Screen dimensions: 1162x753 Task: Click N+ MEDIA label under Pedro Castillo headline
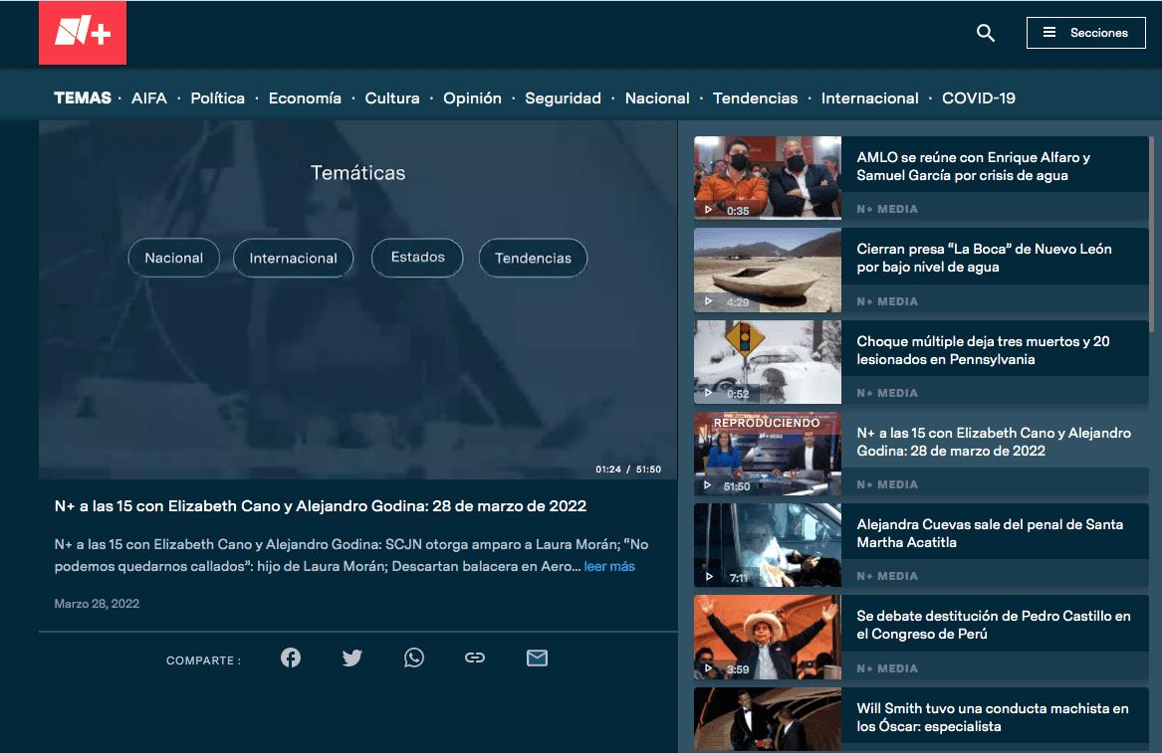pyautogui.click(x=887, y=668)
